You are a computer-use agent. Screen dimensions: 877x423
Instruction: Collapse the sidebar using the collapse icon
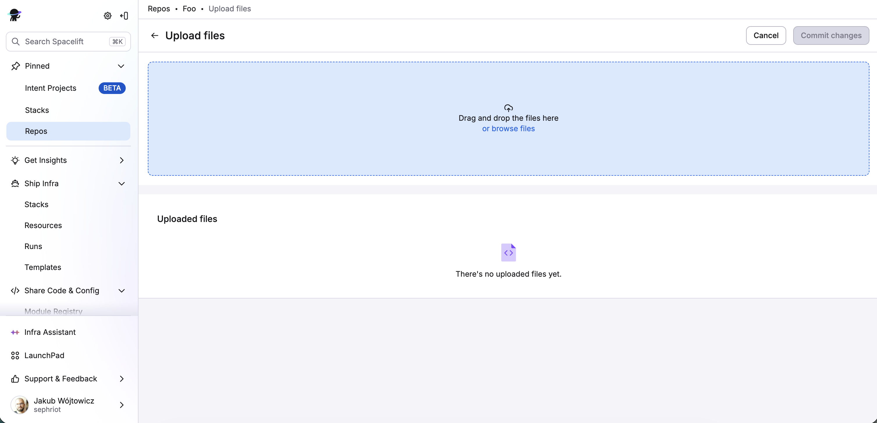pyautogui.click(x=124, y=15)
